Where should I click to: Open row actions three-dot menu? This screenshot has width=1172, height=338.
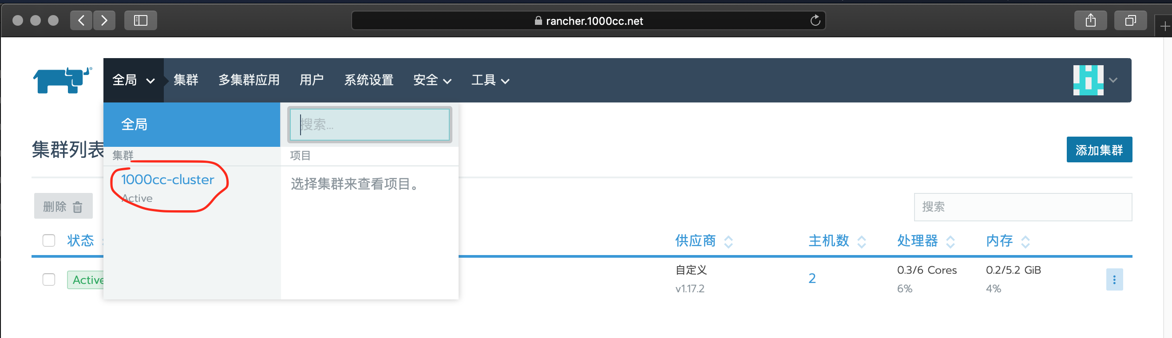pyautogui.click(x=1114, y=279)
